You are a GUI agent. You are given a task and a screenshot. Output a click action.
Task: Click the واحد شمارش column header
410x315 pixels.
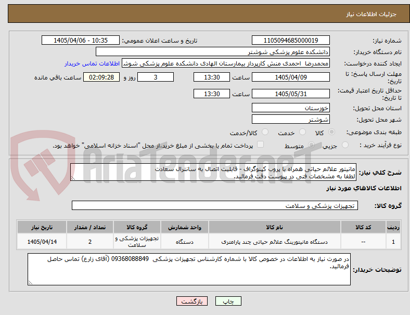click(185, 227)
